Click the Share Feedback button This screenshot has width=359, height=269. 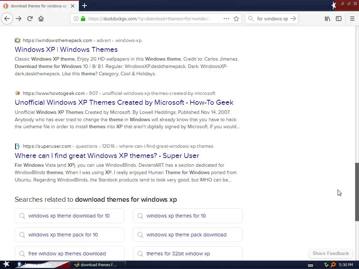(x=331, y=254)
